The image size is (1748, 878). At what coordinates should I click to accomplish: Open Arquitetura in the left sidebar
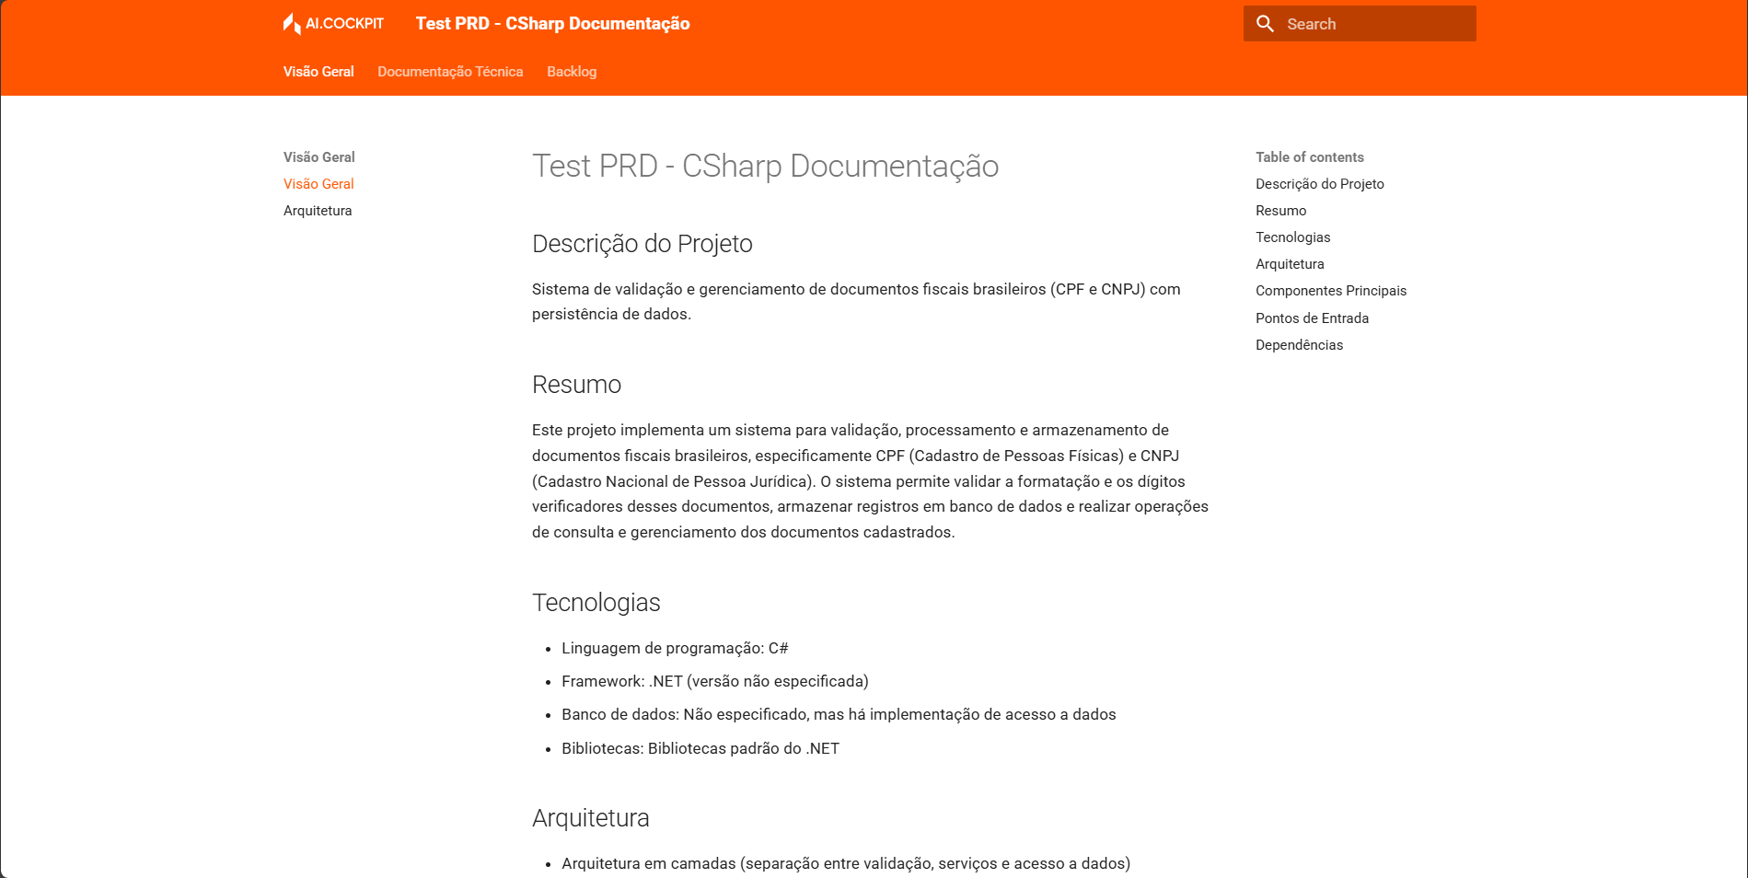(x=317, y=210)
